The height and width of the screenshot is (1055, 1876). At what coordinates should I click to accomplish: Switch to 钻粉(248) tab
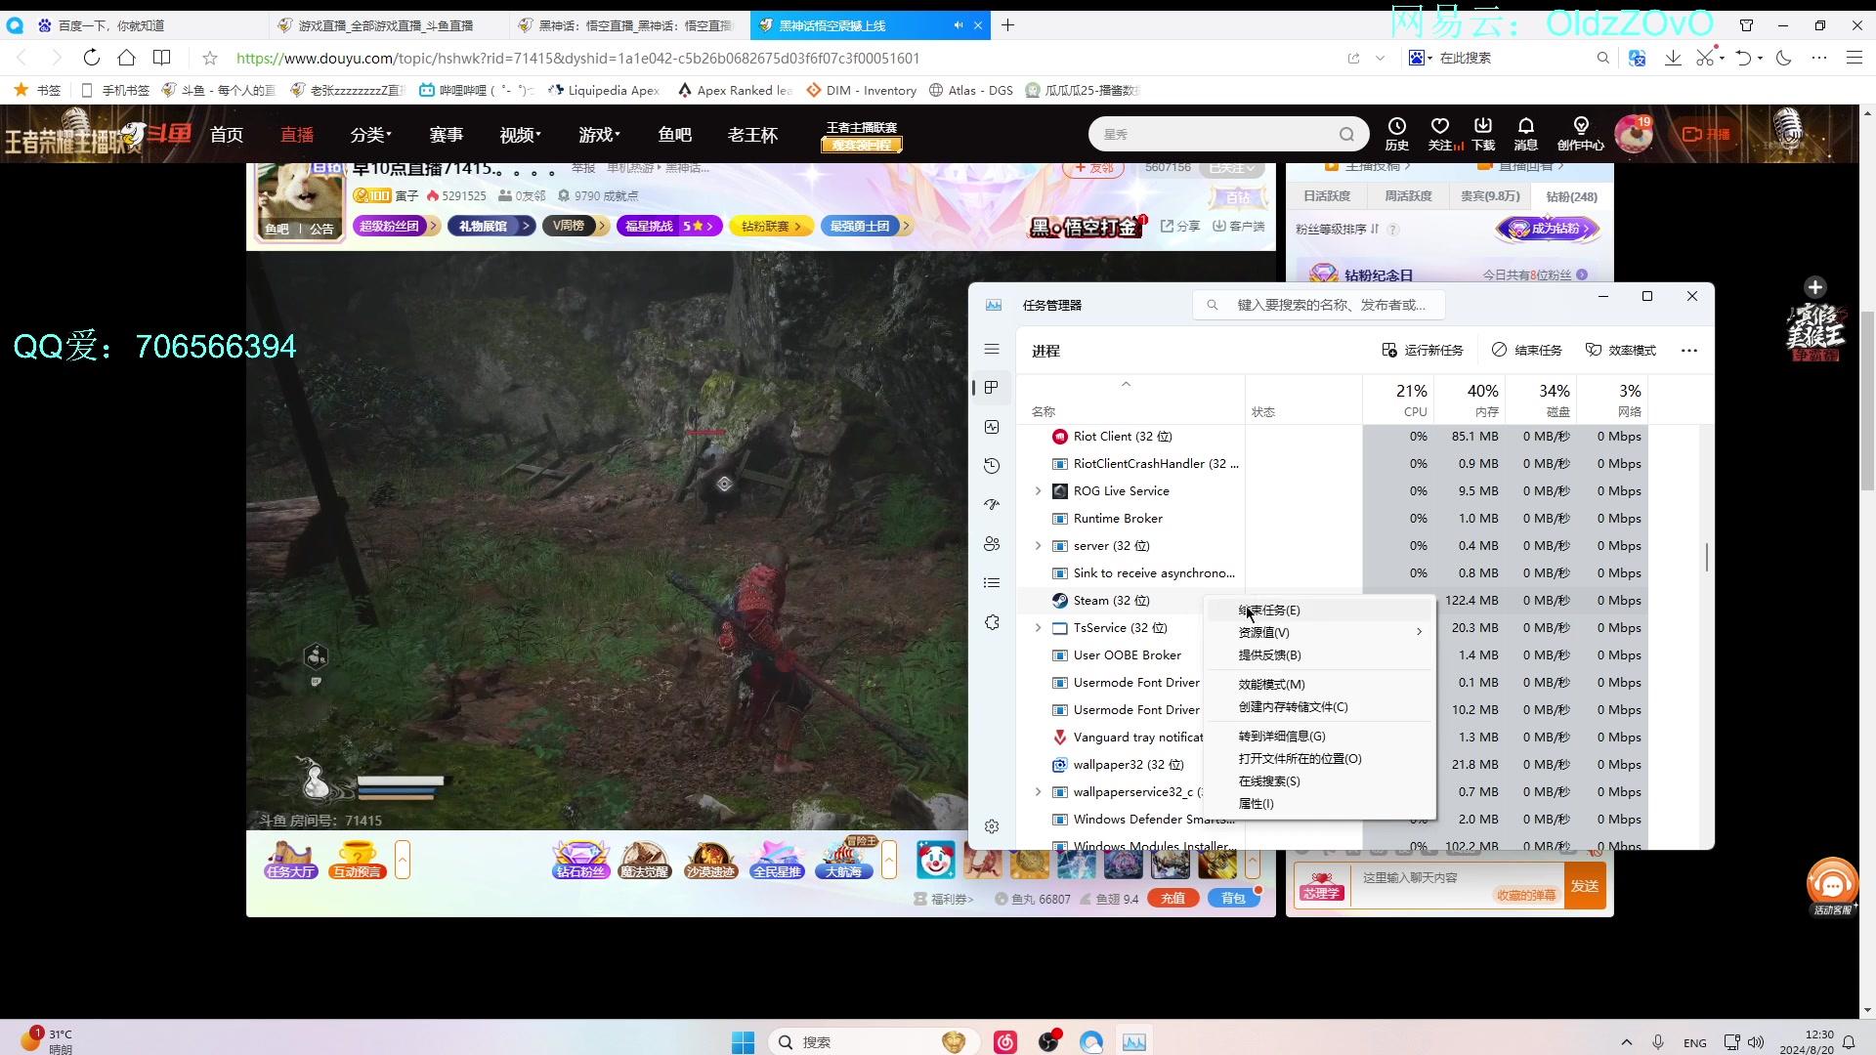[x=1571, y=196]
